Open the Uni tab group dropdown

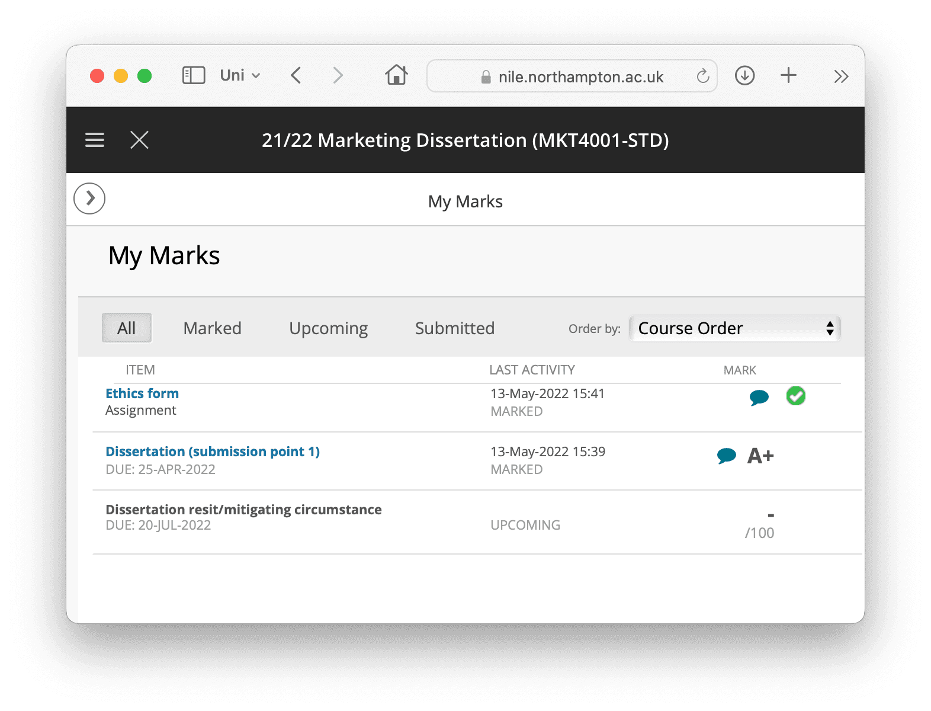click(x=240, y=75)
